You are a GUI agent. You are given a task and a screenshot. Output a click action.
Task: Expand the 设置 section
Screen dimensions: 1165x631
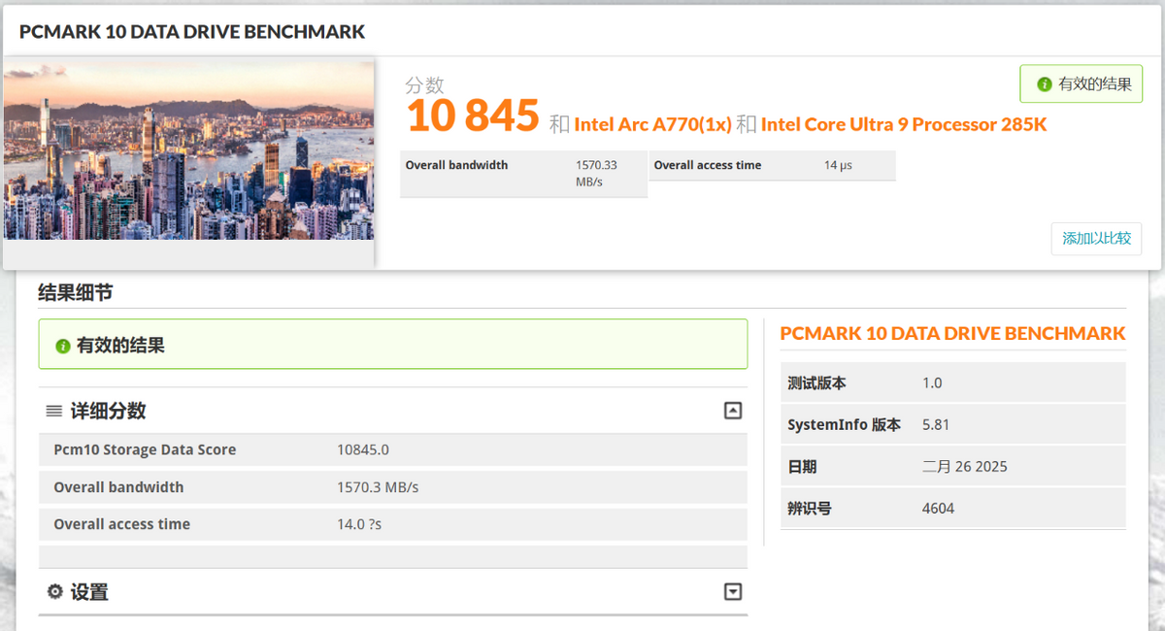(733, 591)
